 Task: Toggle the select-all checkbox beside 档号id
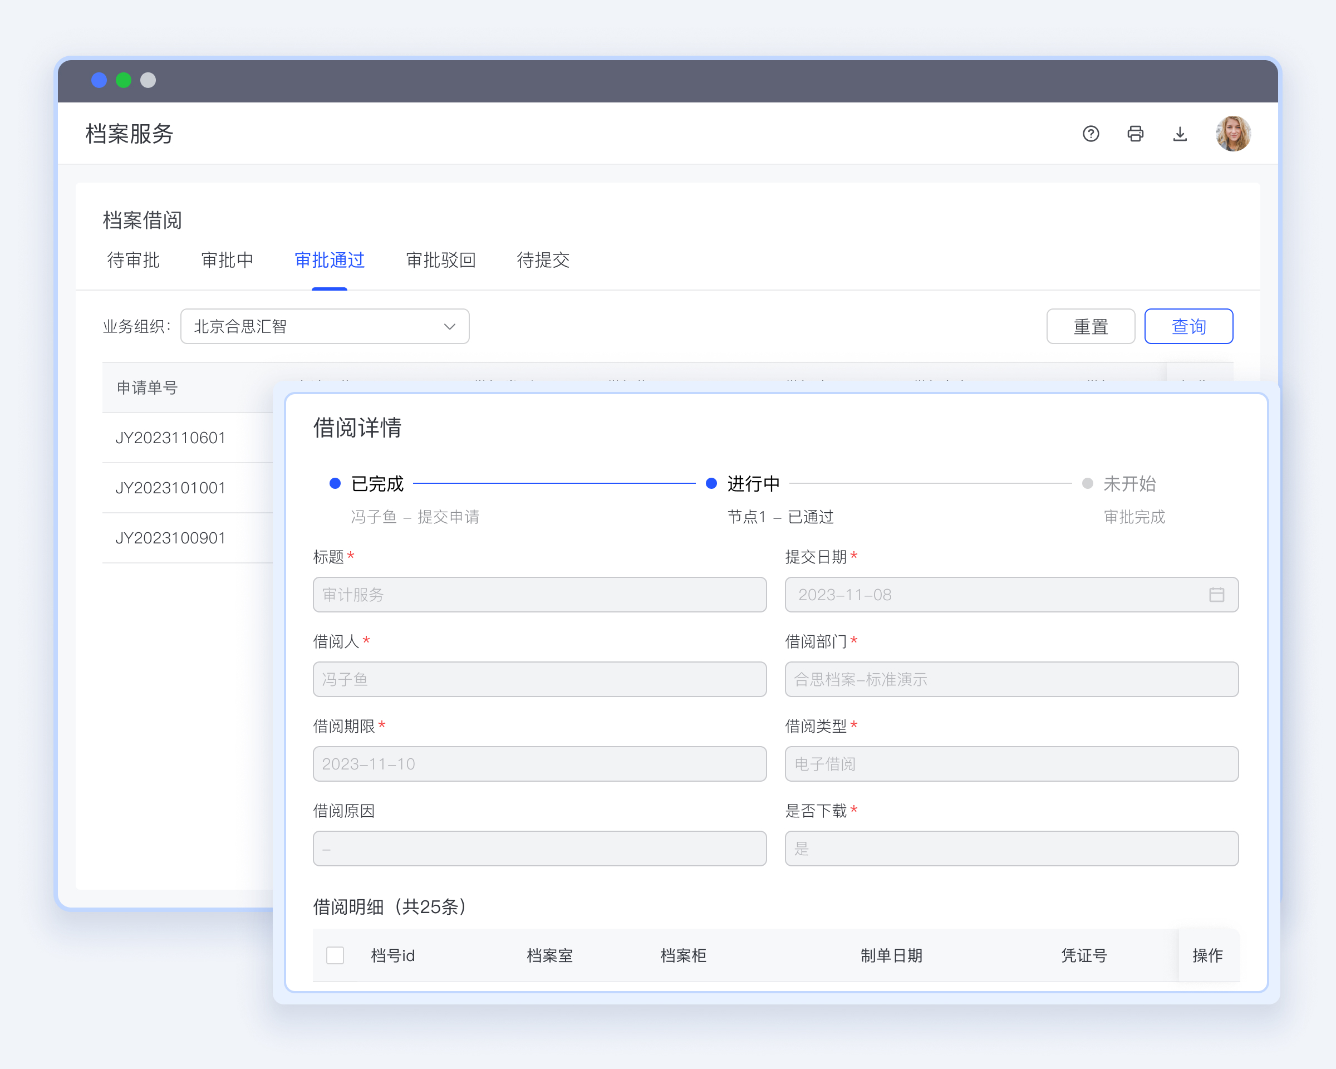[335, 955]
